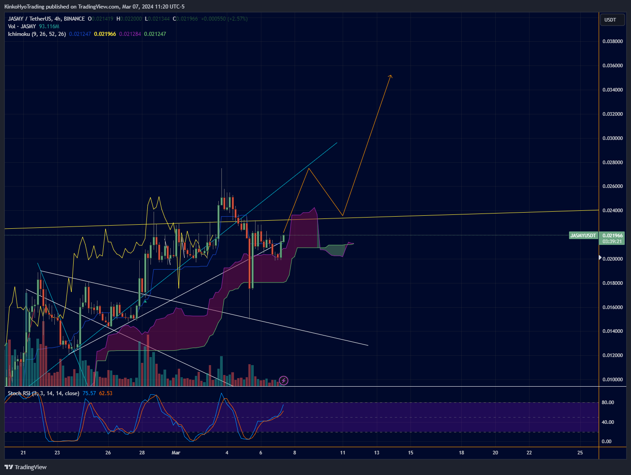Click date 21 on the time axis

[x=23, y=453]
